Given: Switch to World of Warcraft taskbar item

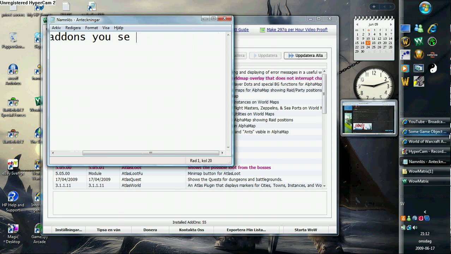Looking at the screenshot, I should (x=425, y=141).
